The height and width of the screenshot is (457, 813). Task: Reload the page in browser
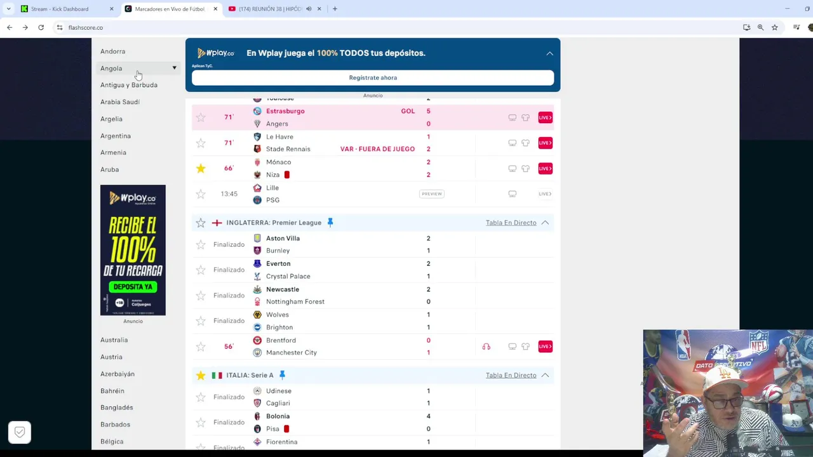click(x=41, y=27)
